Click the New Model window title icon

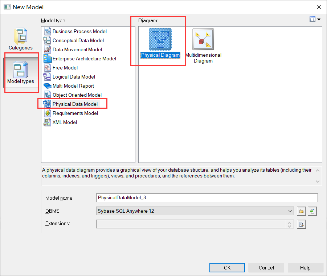coord(7,7)
